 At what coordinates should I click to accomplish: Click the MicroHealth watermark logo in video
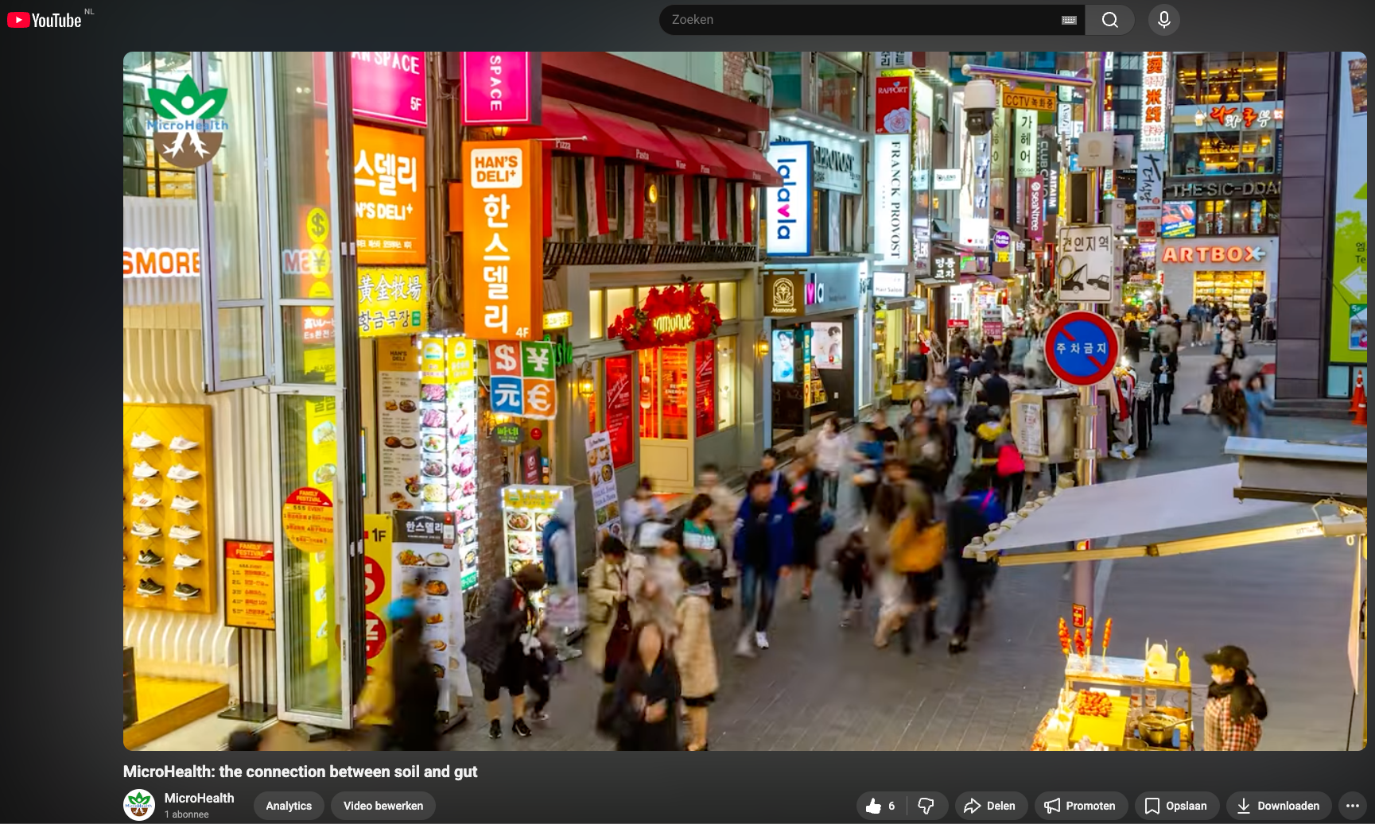(x=188, y=121)
